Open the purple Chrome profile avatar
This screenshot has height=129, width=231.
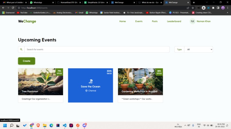click(x=223, y=8)
